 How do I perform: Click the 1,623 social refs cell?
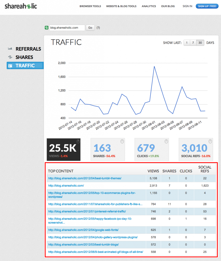(205, 186)
